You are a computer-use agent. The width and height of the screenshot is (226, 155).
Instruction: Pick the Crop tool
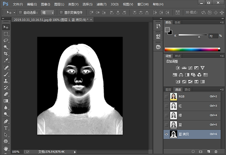pos(6,54)
